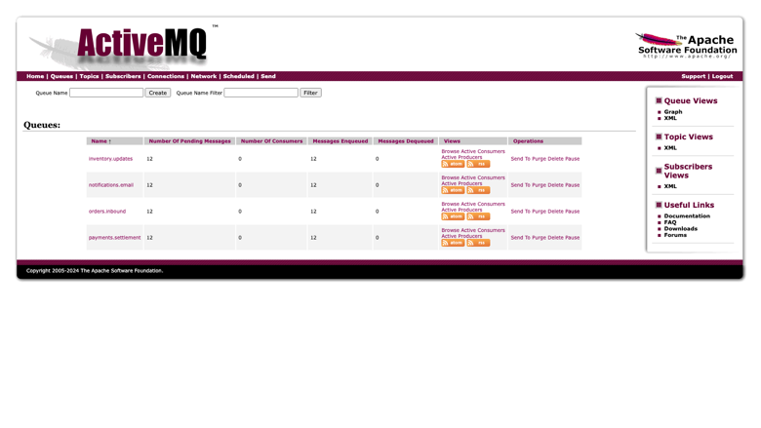Open atom feed for notifications.email queue
Screen dimensions: 761x428
[453, 190]
